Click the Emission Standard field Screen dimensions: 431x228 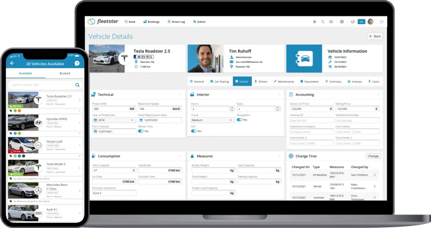point(114,193)
